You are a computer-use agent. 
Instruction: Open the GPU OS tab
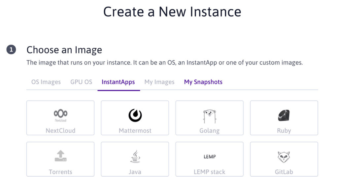tap(81, 82)
